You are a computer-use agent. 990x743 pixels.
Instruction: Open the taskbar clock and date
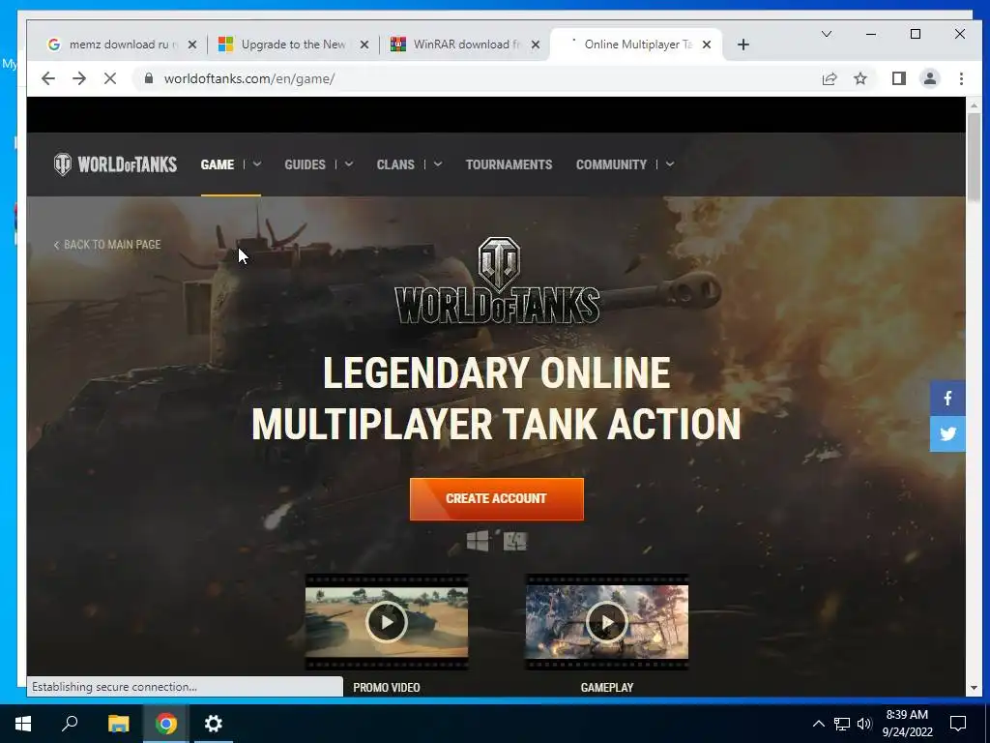[907, 724]
